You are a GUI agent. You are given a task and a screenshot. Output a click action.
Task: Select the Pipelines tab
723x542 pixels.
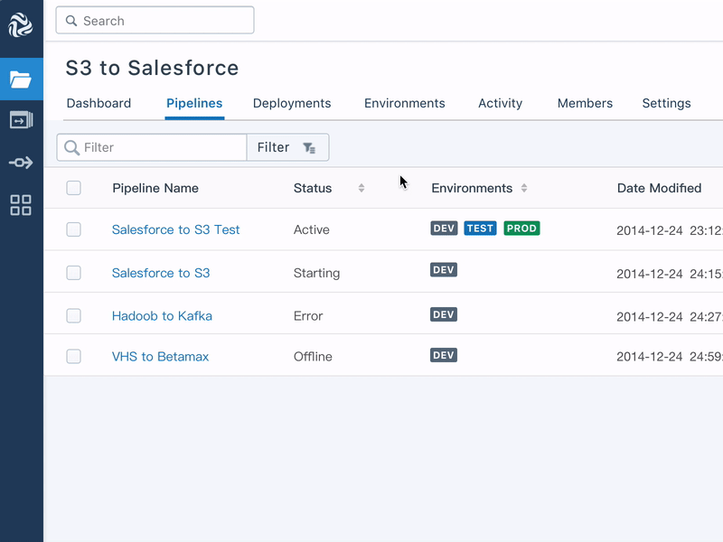click(x=194, y=103)
